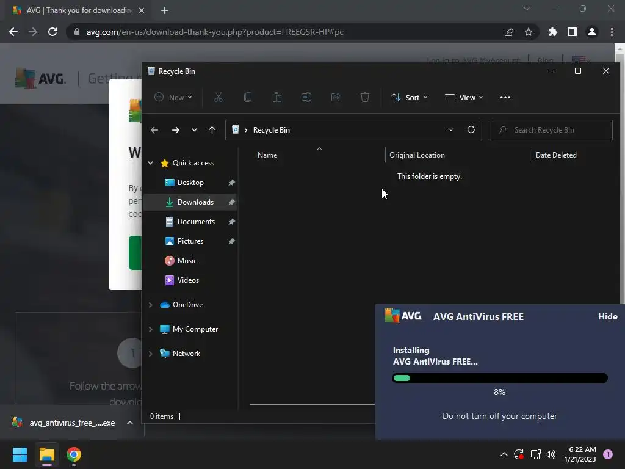Click the horizontal scrollbar in file list

point(312,404)
